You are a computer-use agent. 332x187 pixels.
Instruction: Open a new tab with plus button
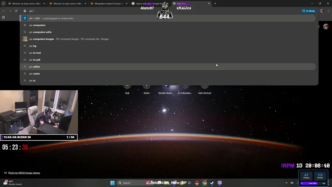click(215, 4)
